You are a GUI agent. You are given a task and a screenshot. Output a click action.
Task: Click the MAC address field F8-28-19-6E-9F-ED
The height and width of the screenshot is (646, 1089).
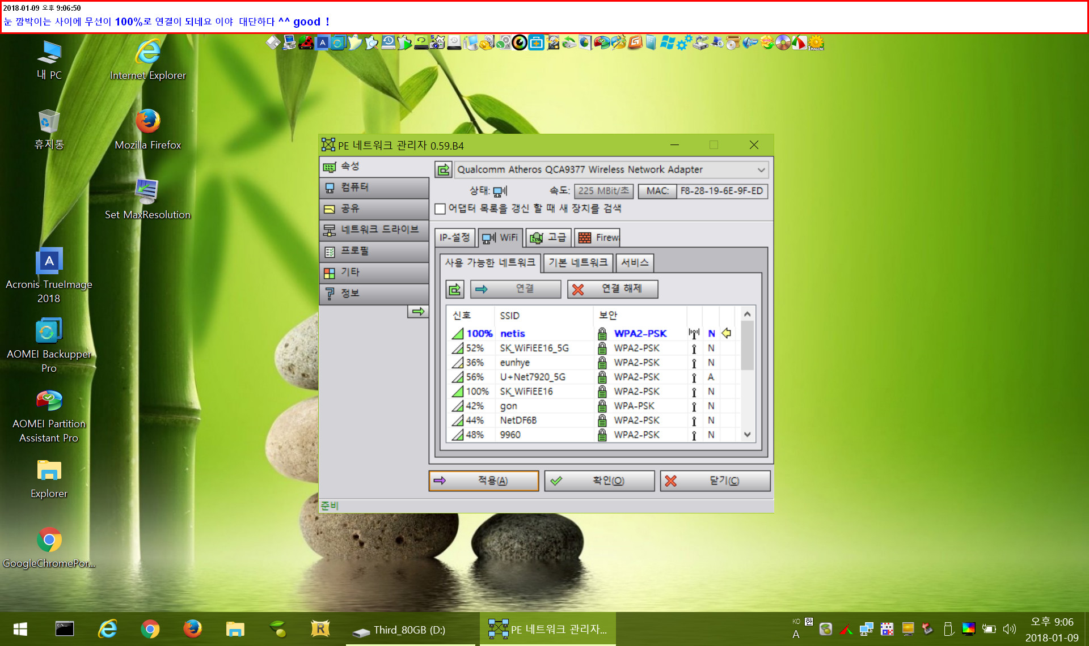point(721,191)
